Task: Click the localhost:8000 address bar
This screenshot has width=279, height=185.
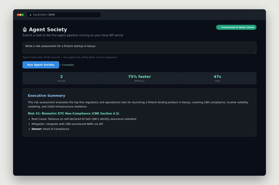Action: pyautogui.click(x=64, y=15)
